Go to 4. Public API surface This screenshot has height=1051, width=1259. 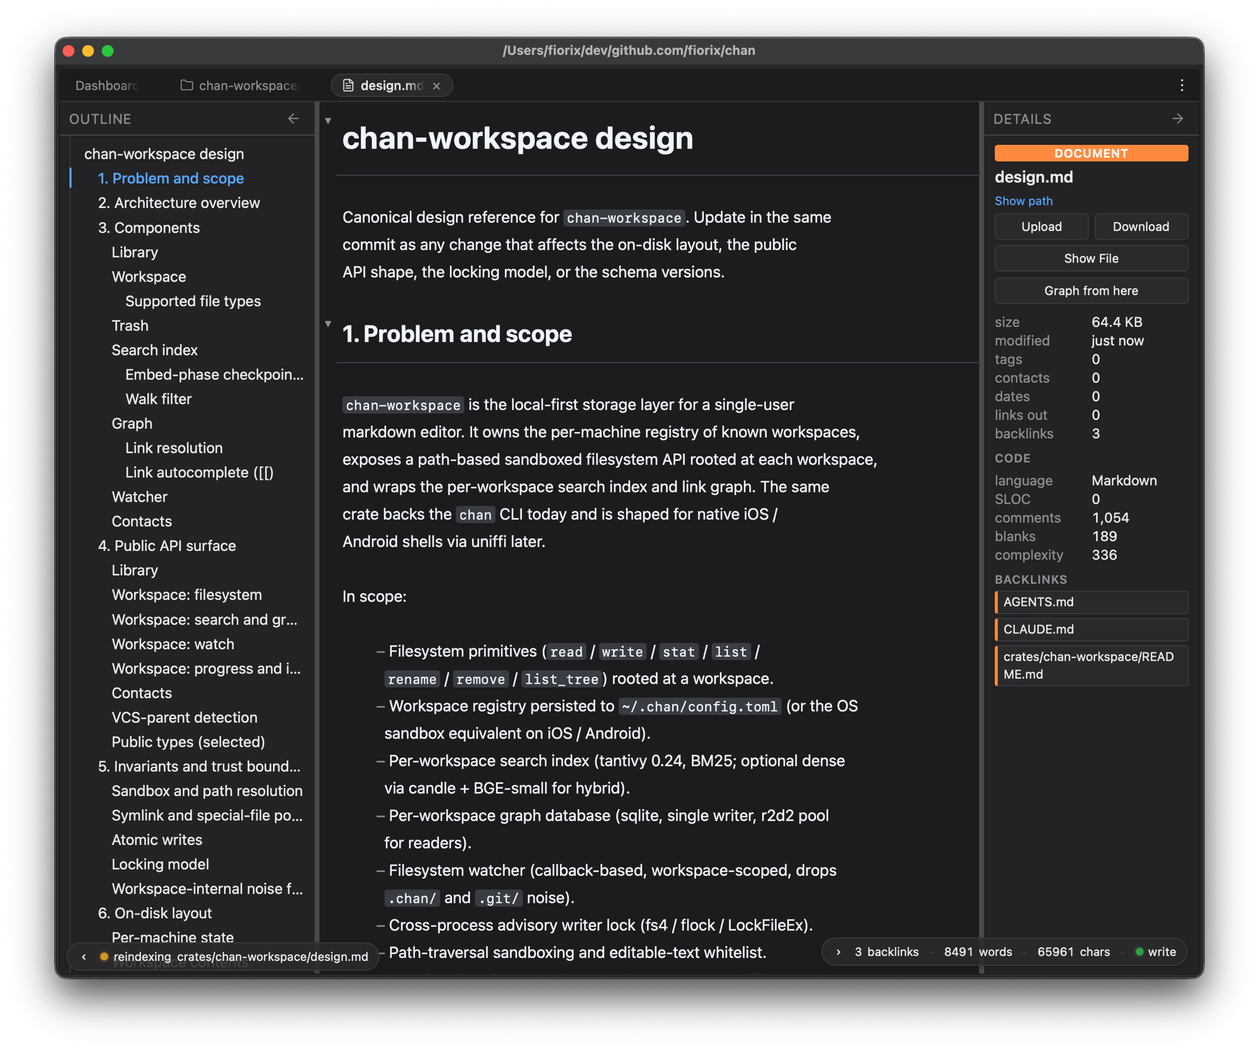point(167,546)
